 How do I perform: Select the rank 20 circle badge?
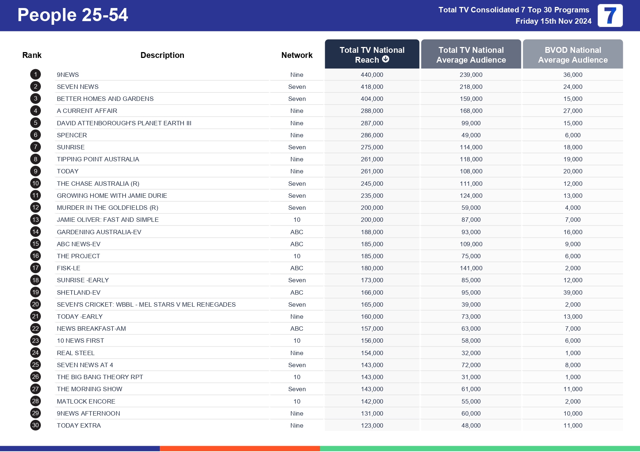(x=35, y=304)
